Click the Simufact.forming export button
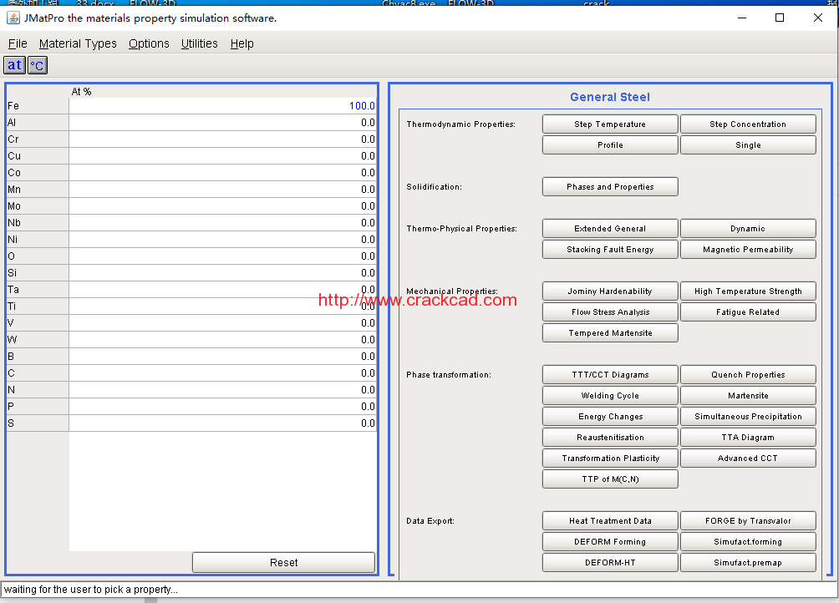This screenshot has width=839, height=603. pos(748,541)
